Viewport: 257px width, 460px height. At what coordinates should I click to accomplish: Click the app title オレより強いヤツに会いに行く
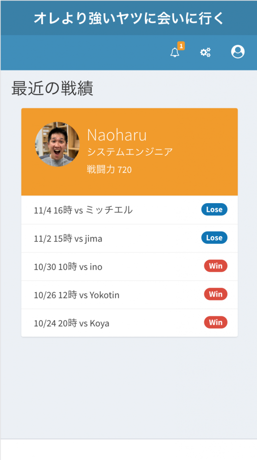pyautogui.click(x=129, y=18)
